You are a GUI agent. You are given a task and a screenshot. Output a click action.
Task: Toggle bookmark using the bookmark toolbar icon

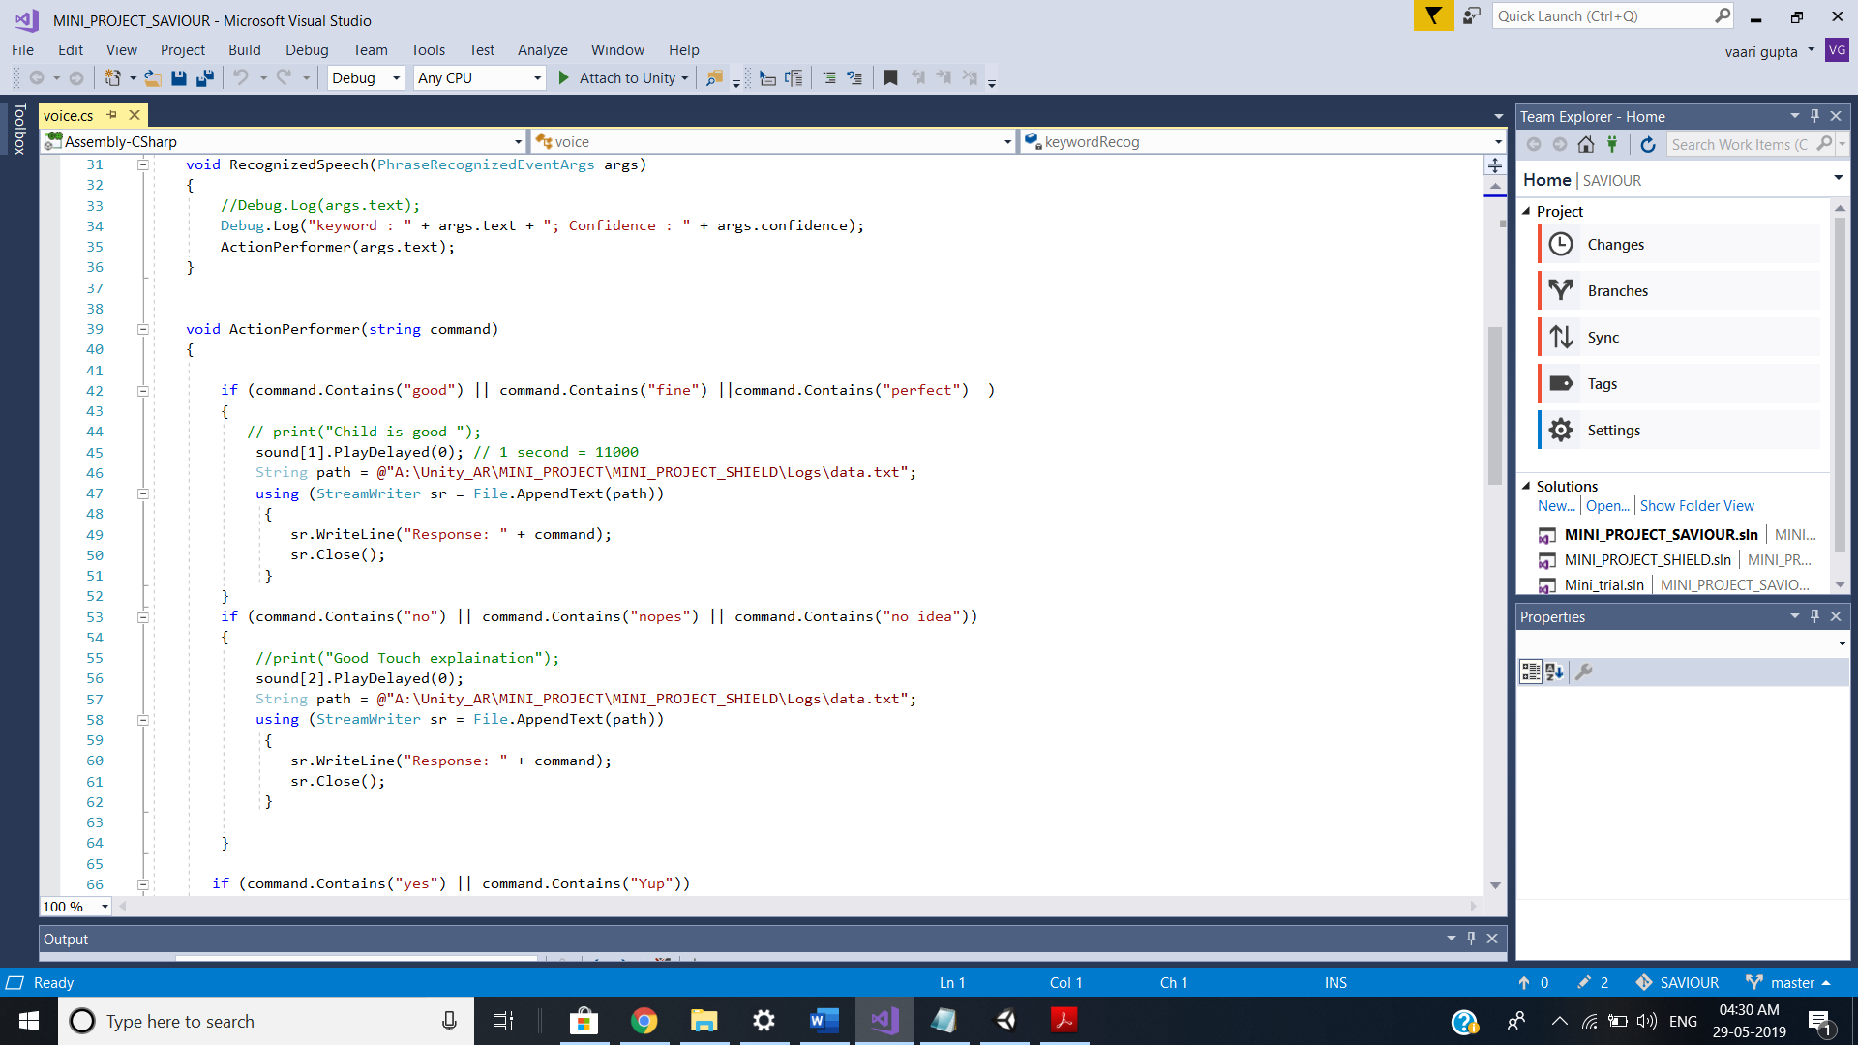(890, 78)
